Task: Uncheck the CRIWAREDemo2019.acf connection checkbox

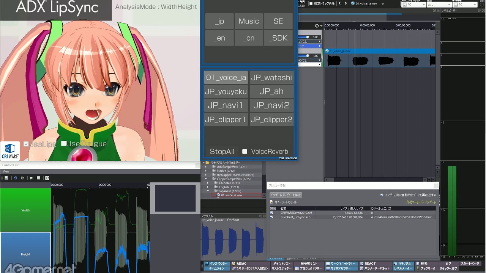Action: pos(271,213)
